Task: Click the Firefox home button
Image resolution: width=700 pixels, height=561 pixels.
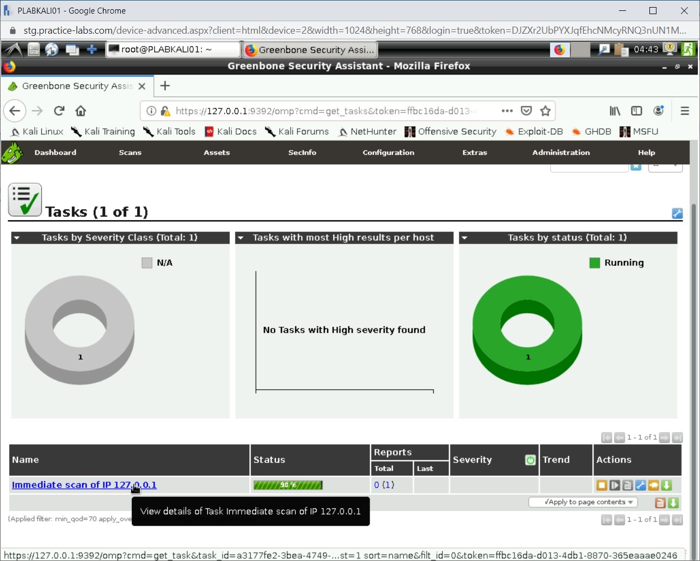Action: (x=81, y=111)
